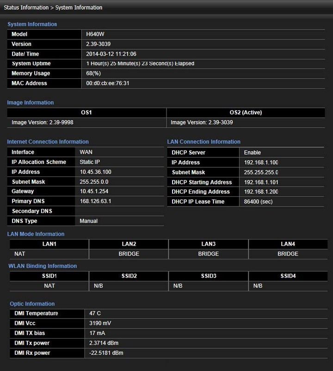
Task: Click 'Image Version: 2.39-9998' under OS1
Action: (x=43, y=122)
